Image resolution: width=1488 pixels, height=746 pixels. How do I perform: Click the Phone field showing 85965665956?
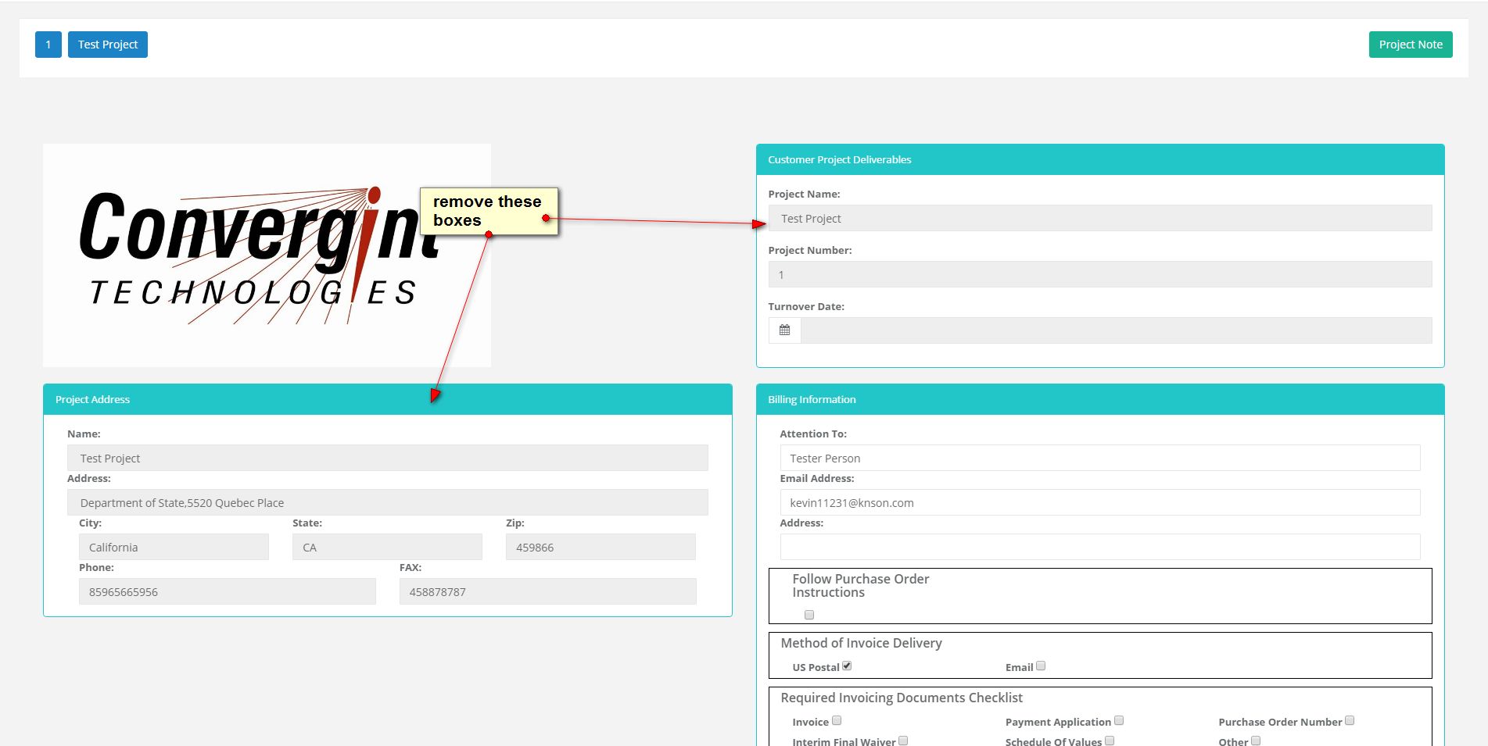pyautogui.click(x=228, y=591)
